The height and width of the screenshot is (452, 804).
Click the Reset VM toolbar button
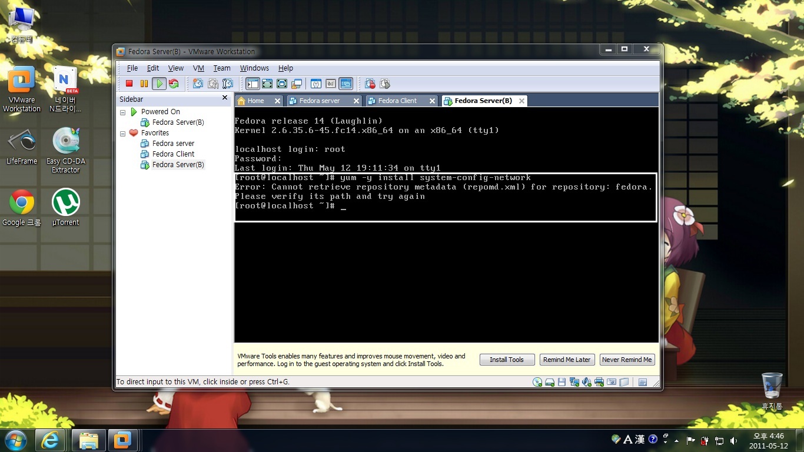pos(174,84)
